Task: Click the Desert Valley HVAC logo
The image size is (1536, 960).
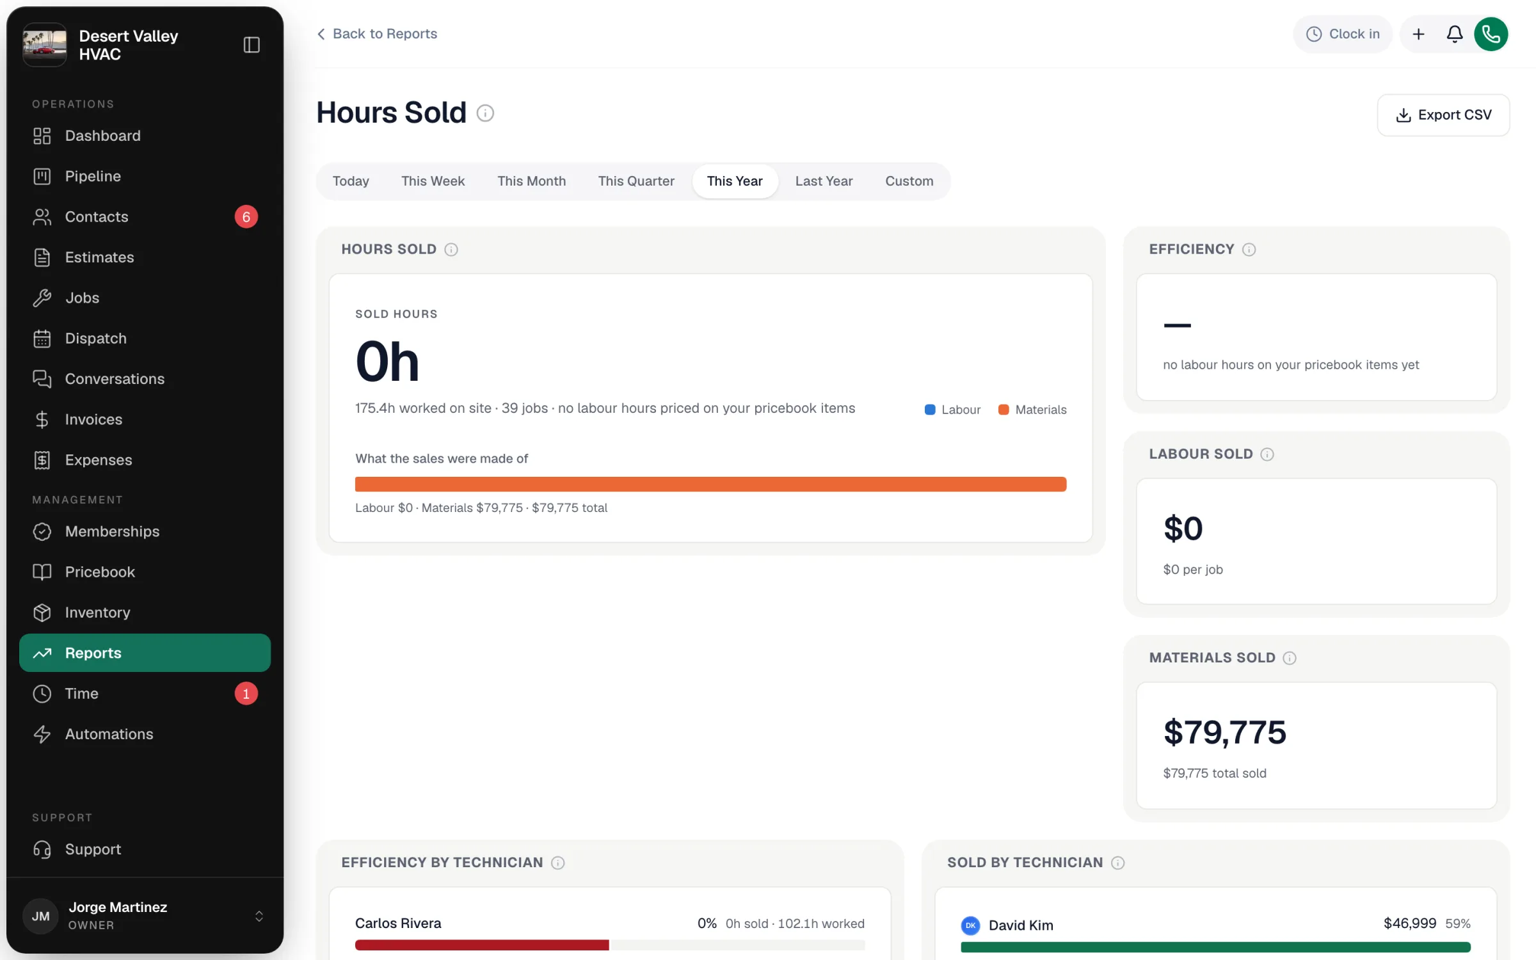Action: click(x=45, y=45)
